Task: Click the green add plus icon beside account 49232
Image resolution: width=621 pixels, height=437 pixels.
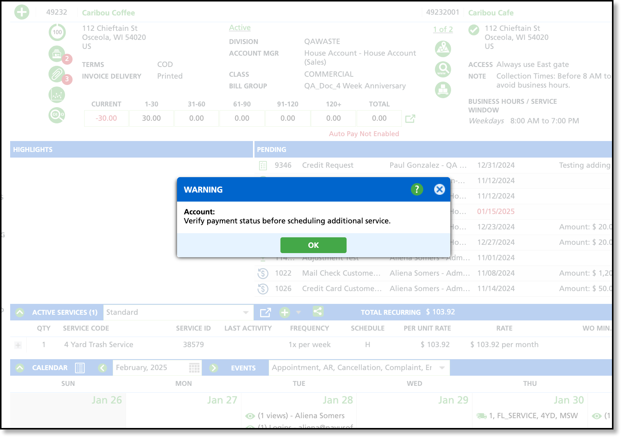Action: click(22, 12)
